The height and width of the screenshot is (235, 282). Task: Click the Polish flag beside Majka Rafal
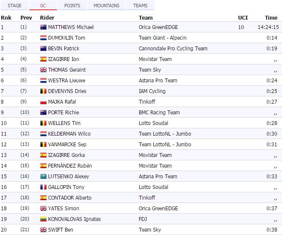43,102
